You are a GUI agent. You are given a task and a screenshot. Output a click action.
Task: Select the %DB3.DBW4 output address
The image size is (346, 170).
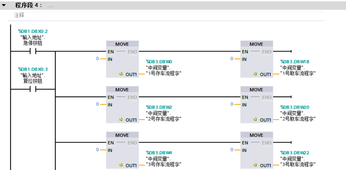click(x=159, y=153)
